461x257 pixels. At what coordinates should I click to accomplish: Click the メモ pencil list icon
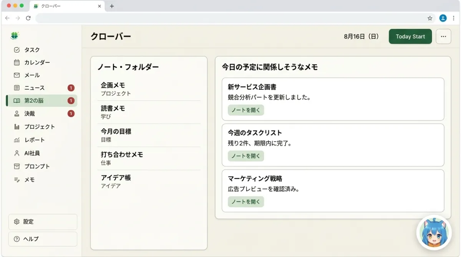click(x=17, y=180)
